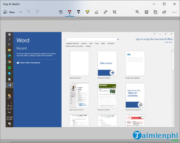Click the taskbar clock showing 10:23 AM
180x143 pixels.
coord(9,118)
